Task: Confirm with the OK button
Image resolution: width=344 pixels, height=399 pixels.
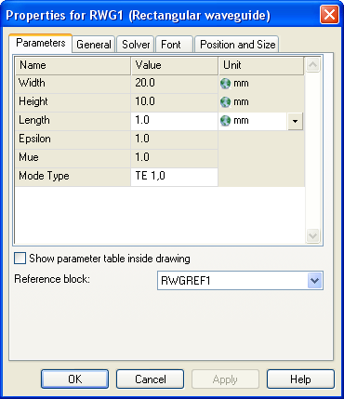Action: tap(75, 379)
